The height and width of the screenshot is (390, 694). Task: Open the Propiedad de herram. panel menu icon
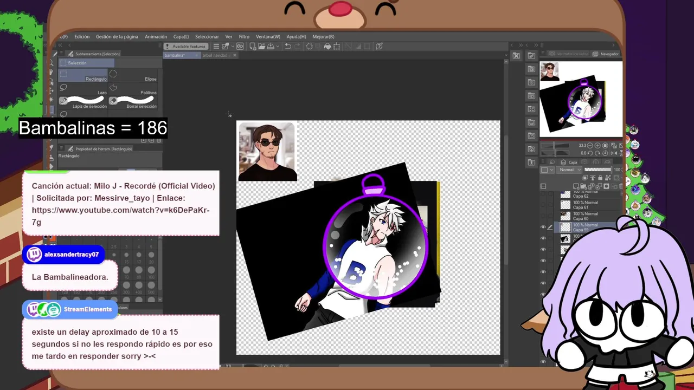coord(61,147)
